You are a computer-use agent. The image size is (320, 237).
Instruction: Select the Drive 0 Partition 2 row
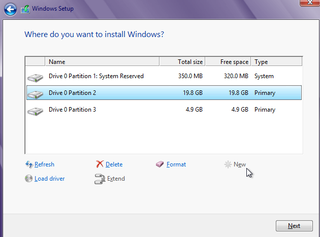click(164, 93)
